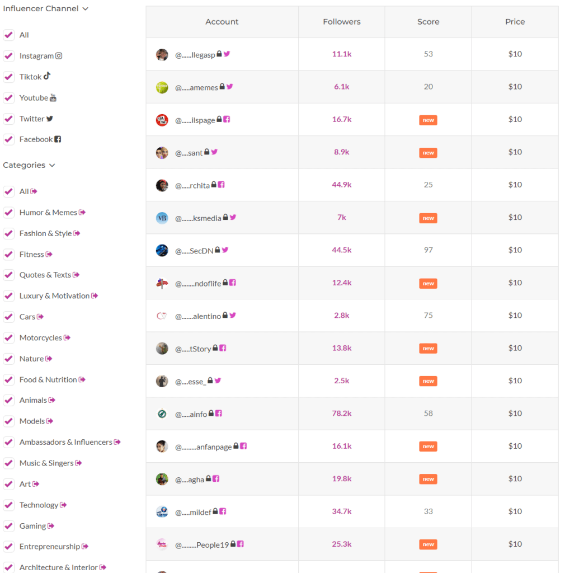Uncheck the Gaming category checkbox
Screen dimensions: 565x573
(8, 526)
